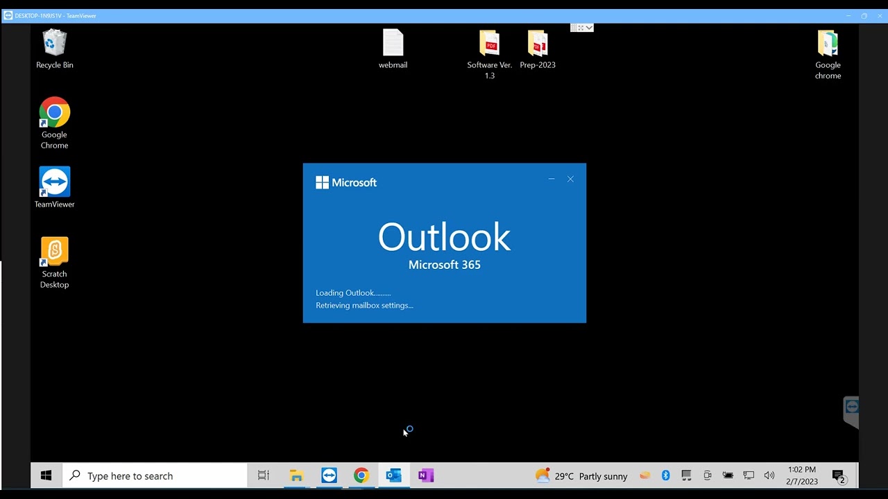Select the Software Ver. 1.3 folder

(489, 54)
